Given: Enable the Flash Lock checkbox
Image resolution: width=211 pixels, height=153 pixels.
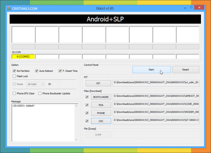Looking at the screenshot, I should 14,76.
